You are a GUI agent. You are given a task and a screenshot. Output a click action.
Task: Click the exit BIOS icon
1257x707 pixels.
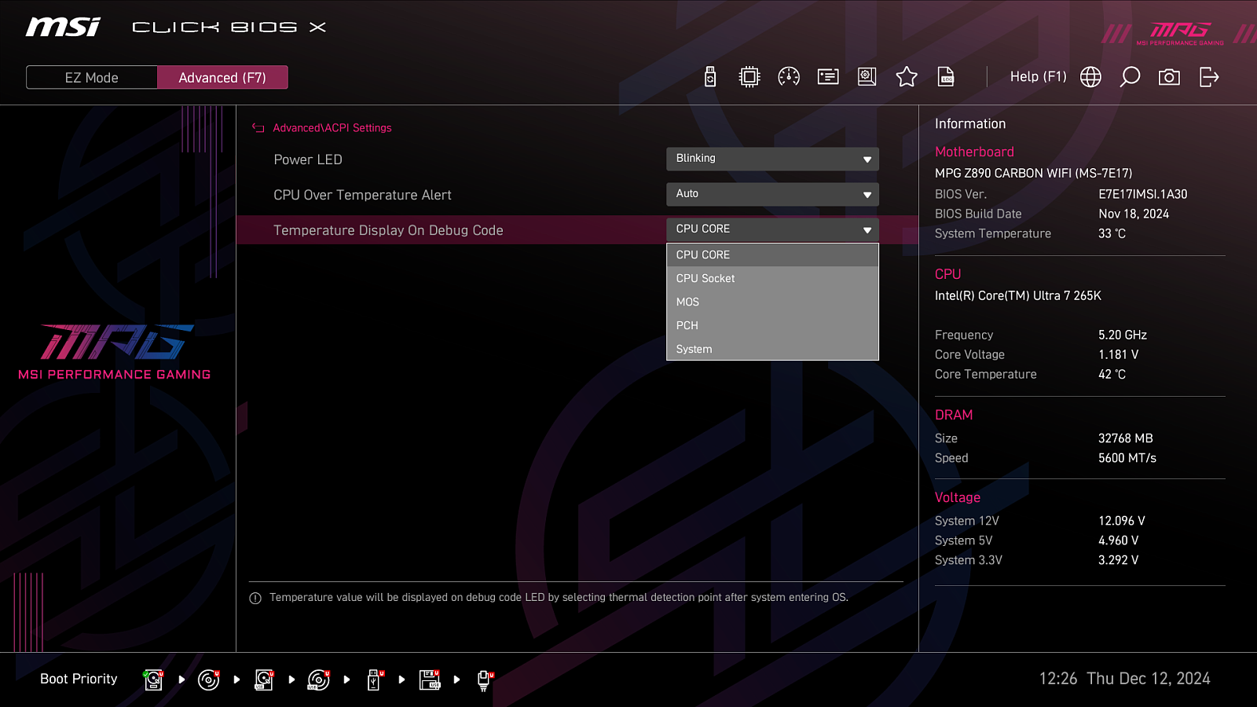coord(1209,77)
